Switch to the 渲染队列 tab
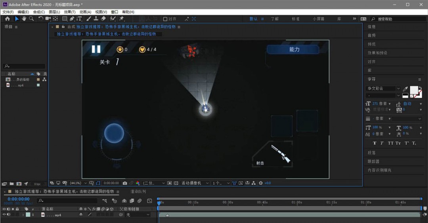The width and height of the screenshot is (428, 223). click(x=138, y=191)
